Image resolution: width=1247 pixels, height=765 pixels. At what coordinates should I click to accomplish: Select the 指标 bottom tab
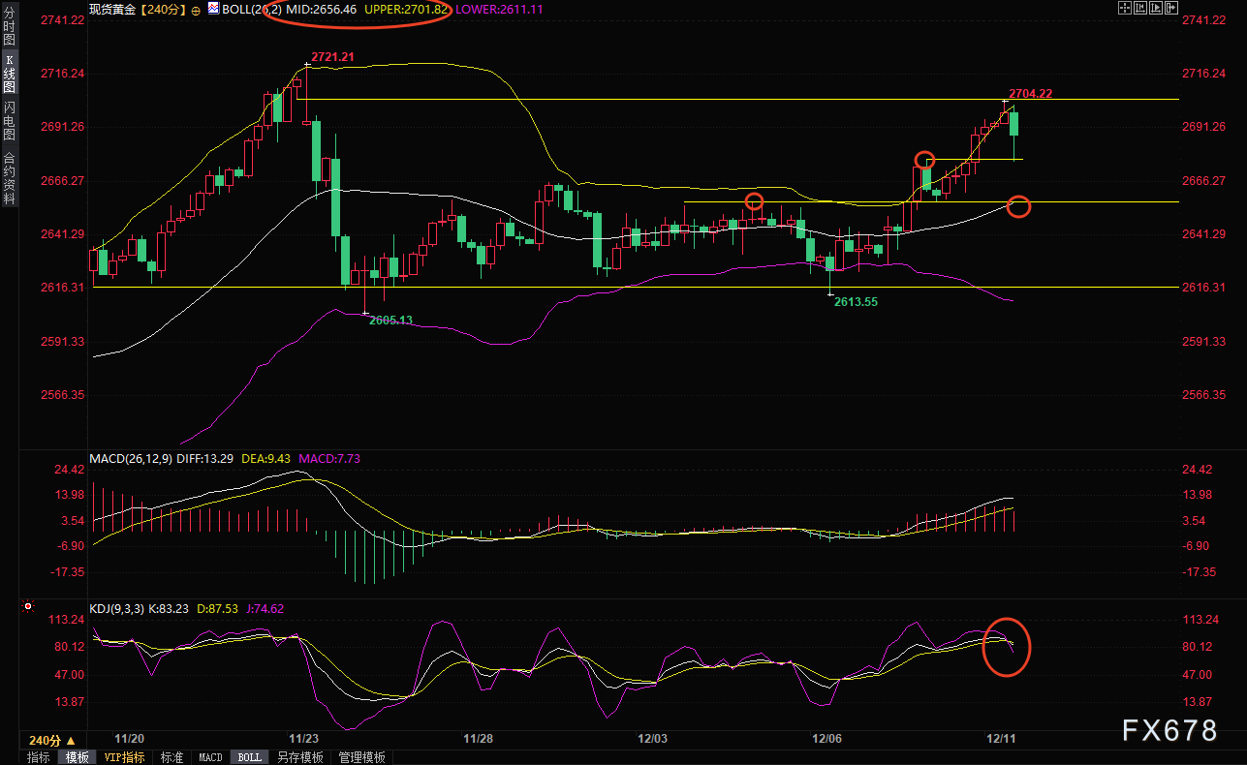[39, 757]
